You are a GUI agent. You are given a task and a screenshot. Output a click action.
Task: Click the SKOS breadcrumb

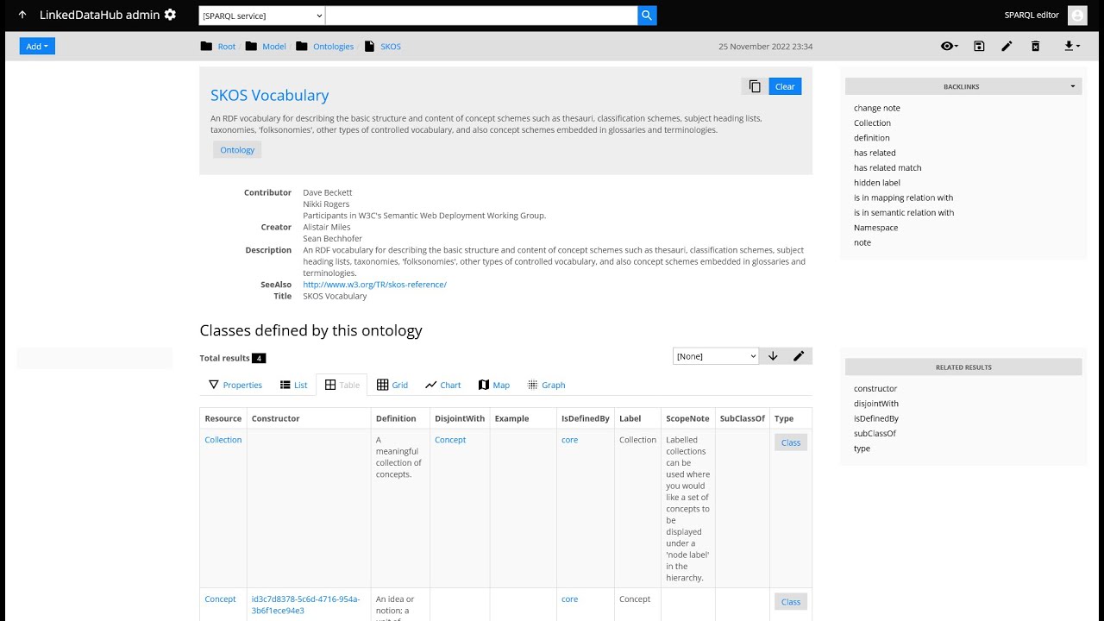[391, 47]
